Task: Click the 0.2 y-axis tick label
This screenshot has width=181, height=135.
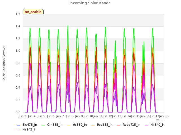Action: pos(18,100)
